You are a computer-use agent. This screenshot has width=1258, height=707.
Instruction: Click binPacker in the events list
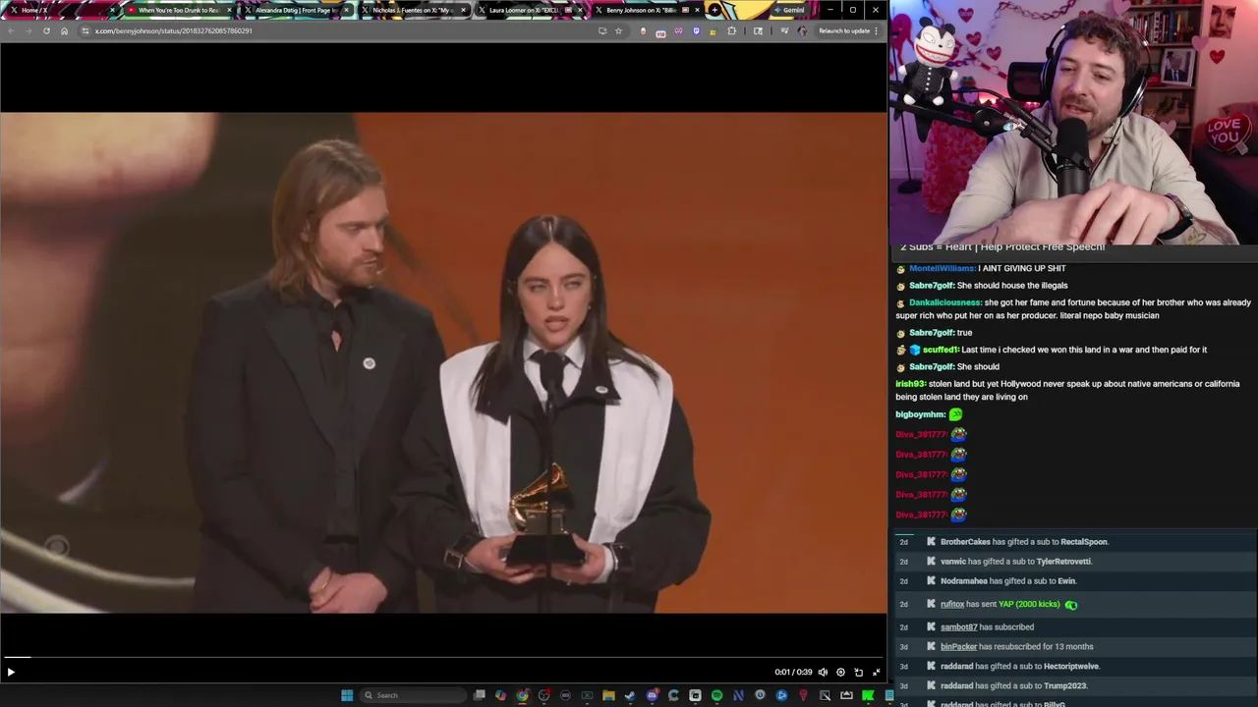point(958,646)
